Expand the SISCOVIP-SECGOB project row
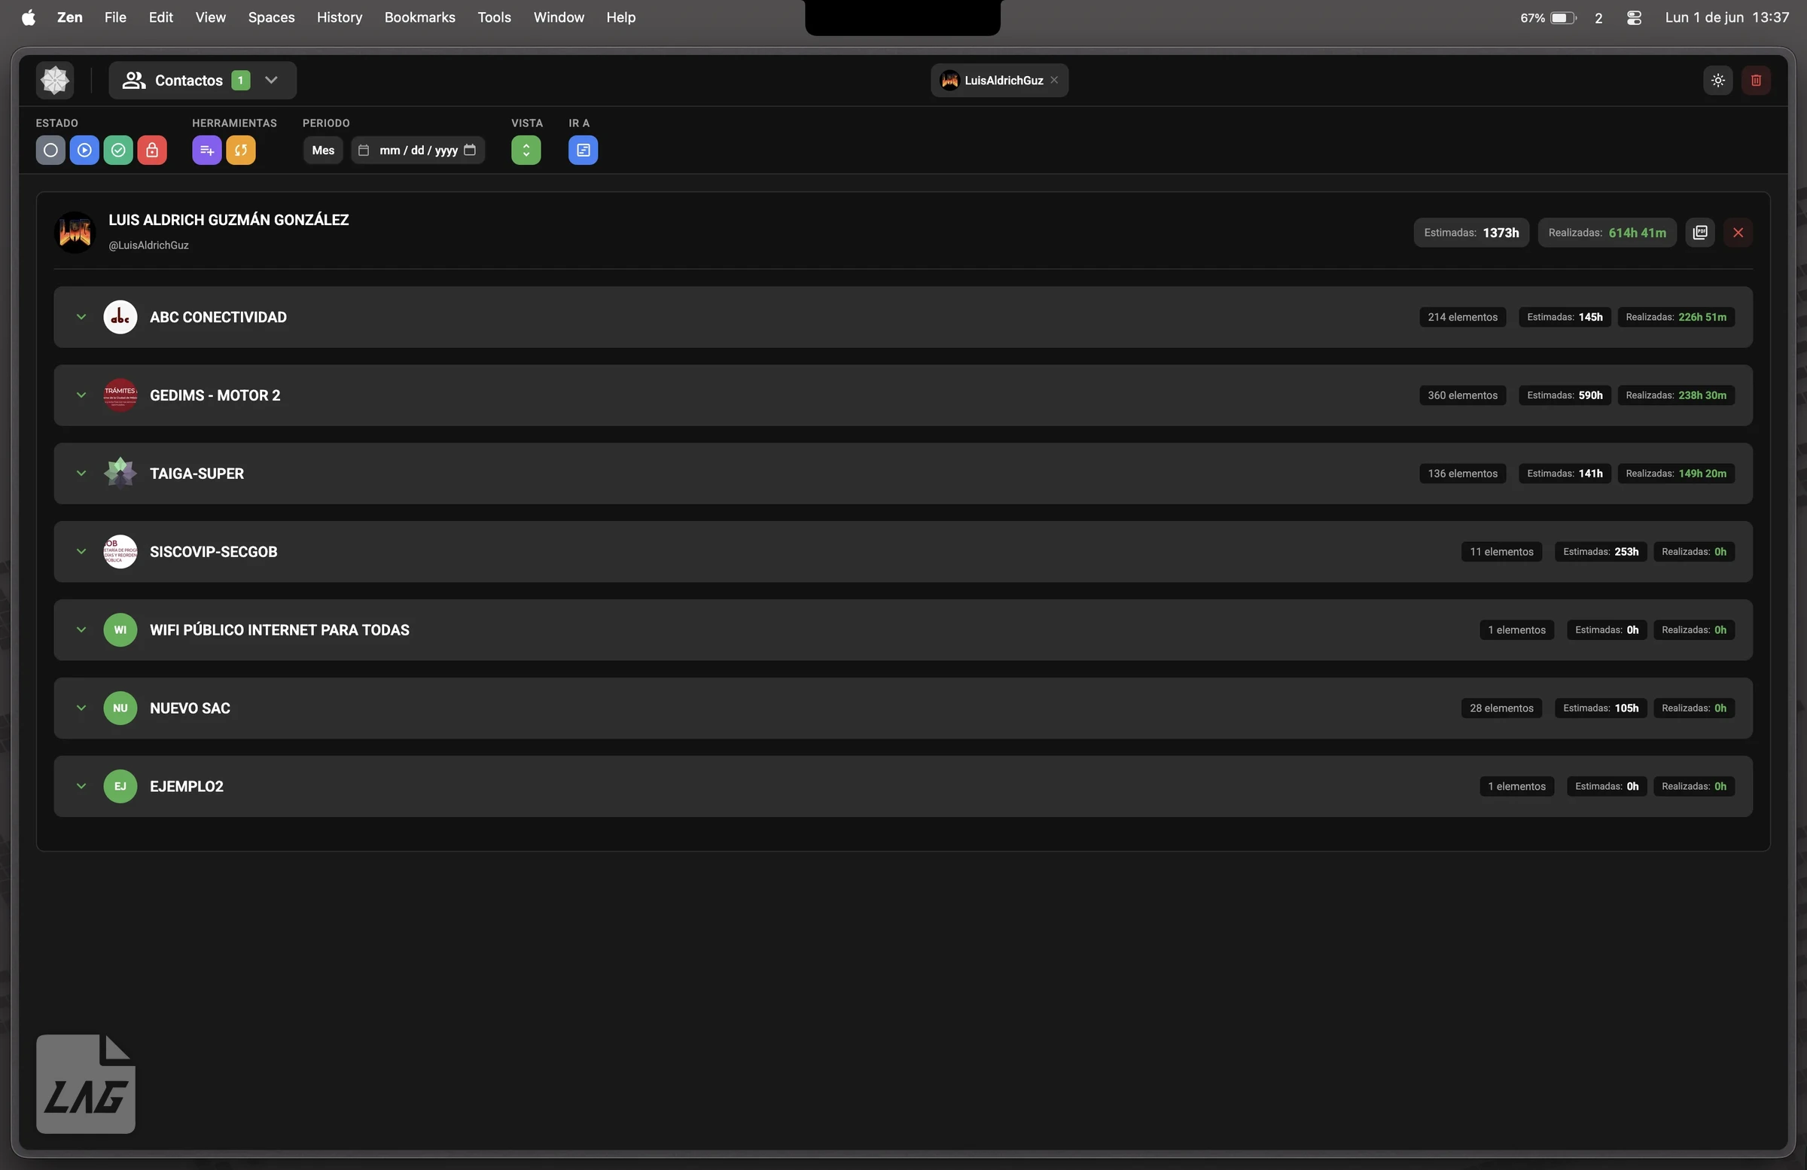Screen dimensions: 1807x1170 (x=81, y=551)
